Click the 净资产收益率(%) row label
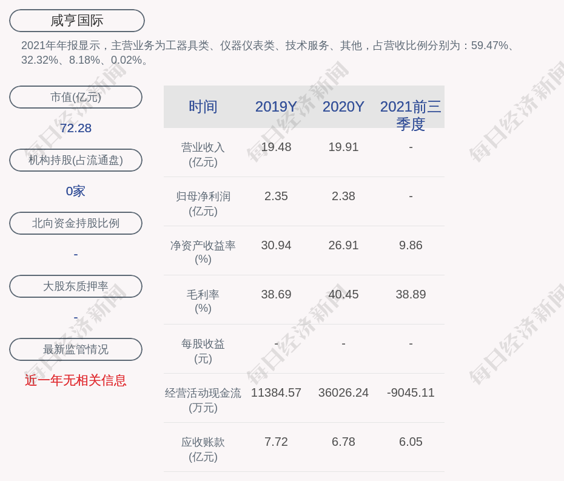 pyautogui.click(x=203, y=252)
